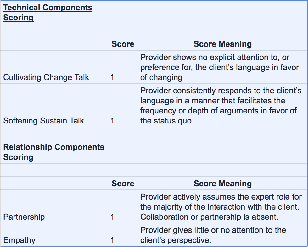The image size is (308, 247).
Task: Click empty score cell beside Relationship Components Scoring
Action: coord(123,152)
